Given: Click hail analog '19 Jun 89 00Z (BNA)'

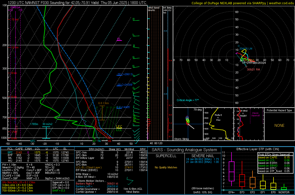Looking at the screenshot, I should [199, 159].
